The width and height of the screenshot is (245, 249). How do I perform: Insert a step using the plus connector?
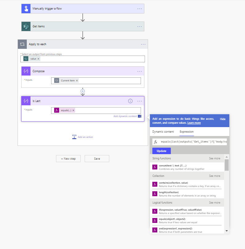tap(82, 91)
